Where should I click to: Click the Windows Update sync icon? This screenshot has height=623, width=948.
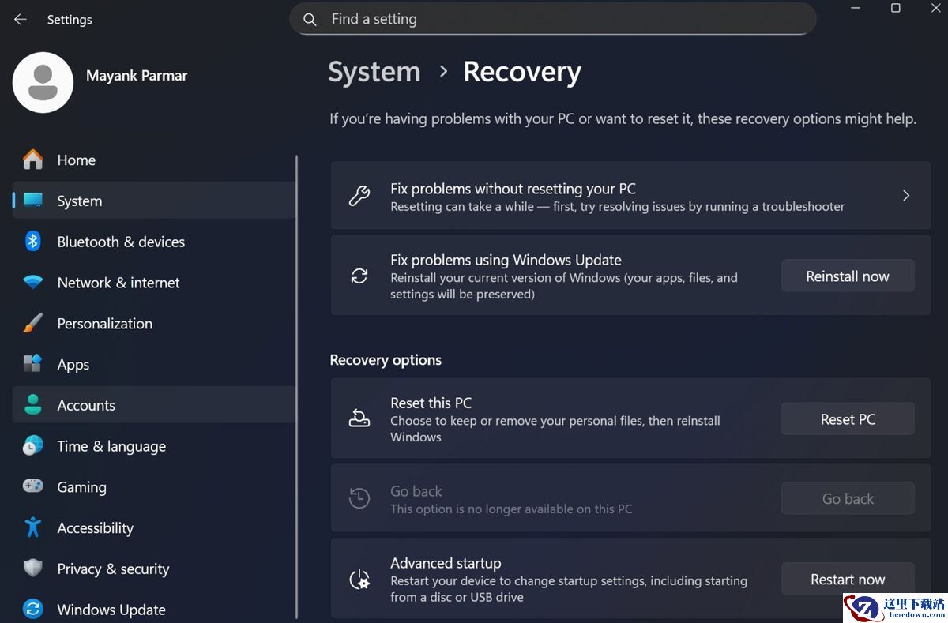point(33,610)
